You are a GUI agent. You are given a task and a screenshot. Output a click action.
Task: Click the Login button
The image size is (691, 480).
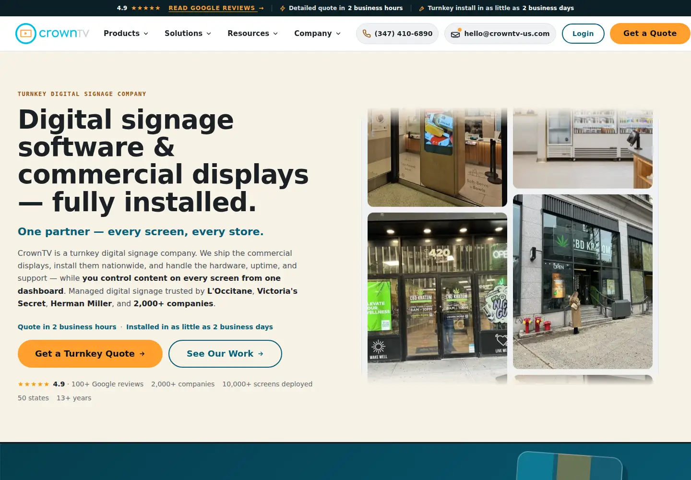(x=583, y=34)
